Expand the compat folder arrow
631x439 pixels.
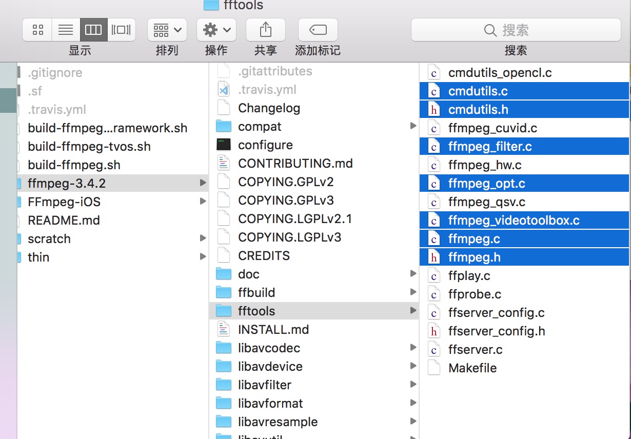coord(413,126)
